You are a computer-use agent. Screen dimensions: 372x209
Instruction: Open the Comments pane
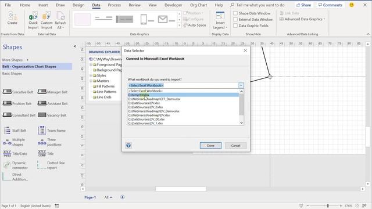coord(330,5)
